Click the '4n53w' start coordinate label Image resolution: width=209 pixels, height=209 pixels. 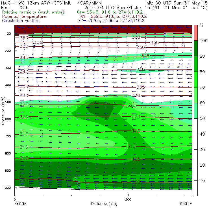click(x=20, y=204)
